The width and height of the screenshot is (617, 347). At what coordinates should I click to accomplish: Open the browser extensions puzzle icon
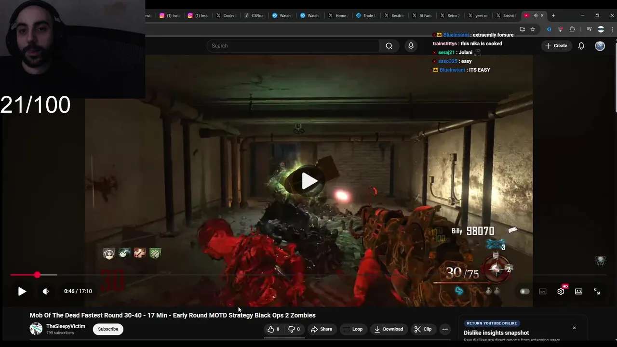[572, 29]
